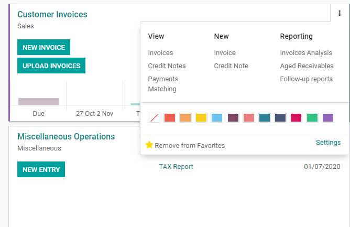Open Credit Notes in View menu

[x=167, y=66]
